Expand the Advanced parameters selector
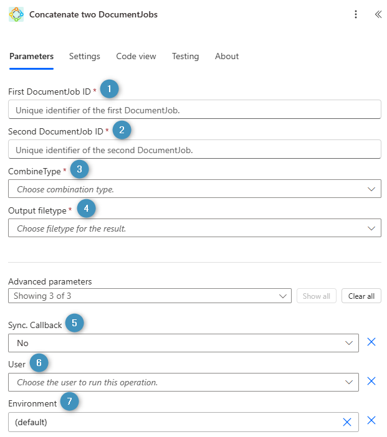This screenshot has height=437, width=387. (150, 296)
